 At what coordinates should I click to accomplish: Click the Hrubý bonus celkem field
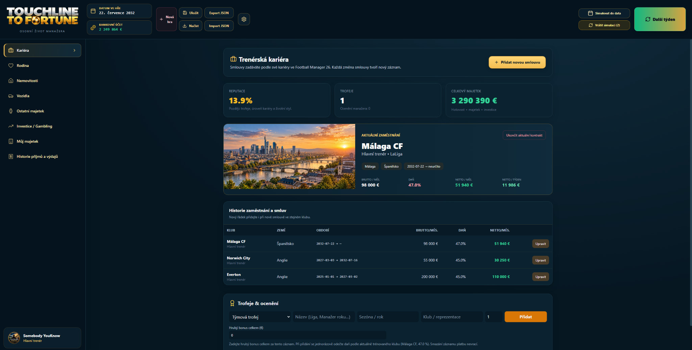click(x=307, y=335)
